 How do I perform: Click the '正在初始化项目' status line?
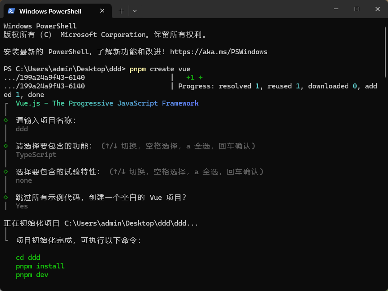(x=101, y=223)
